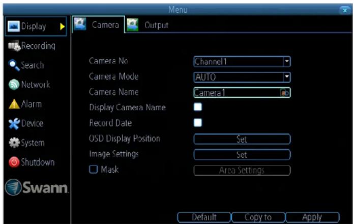This screenshot has width=354, height=224.
Task: Switch to the Output tab
Action: [x=148, y=25]
